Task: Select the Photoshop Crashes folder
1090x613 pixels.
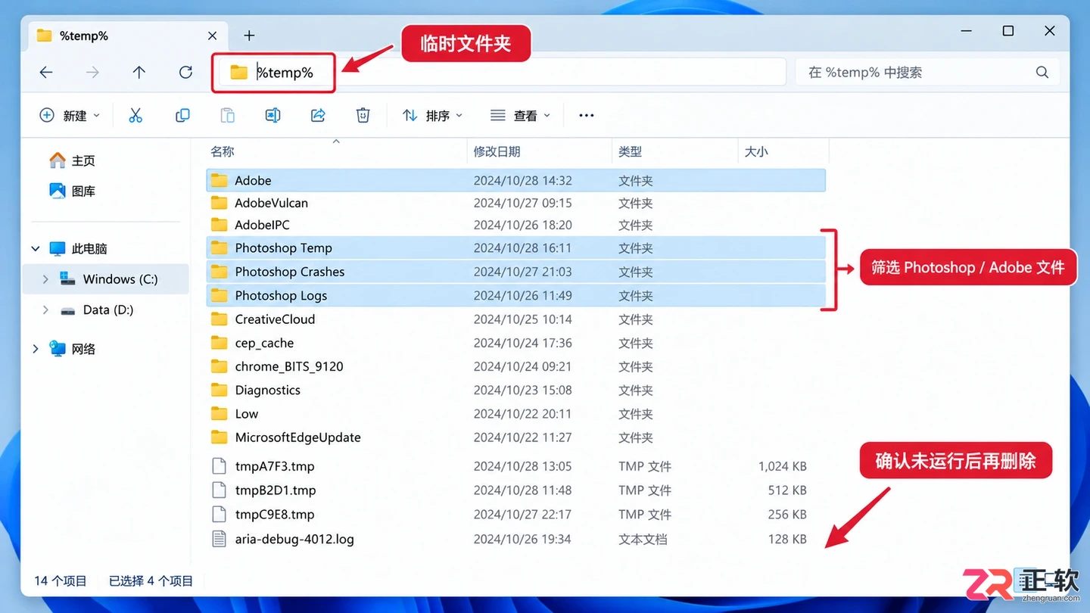Action: coord(515,272)
